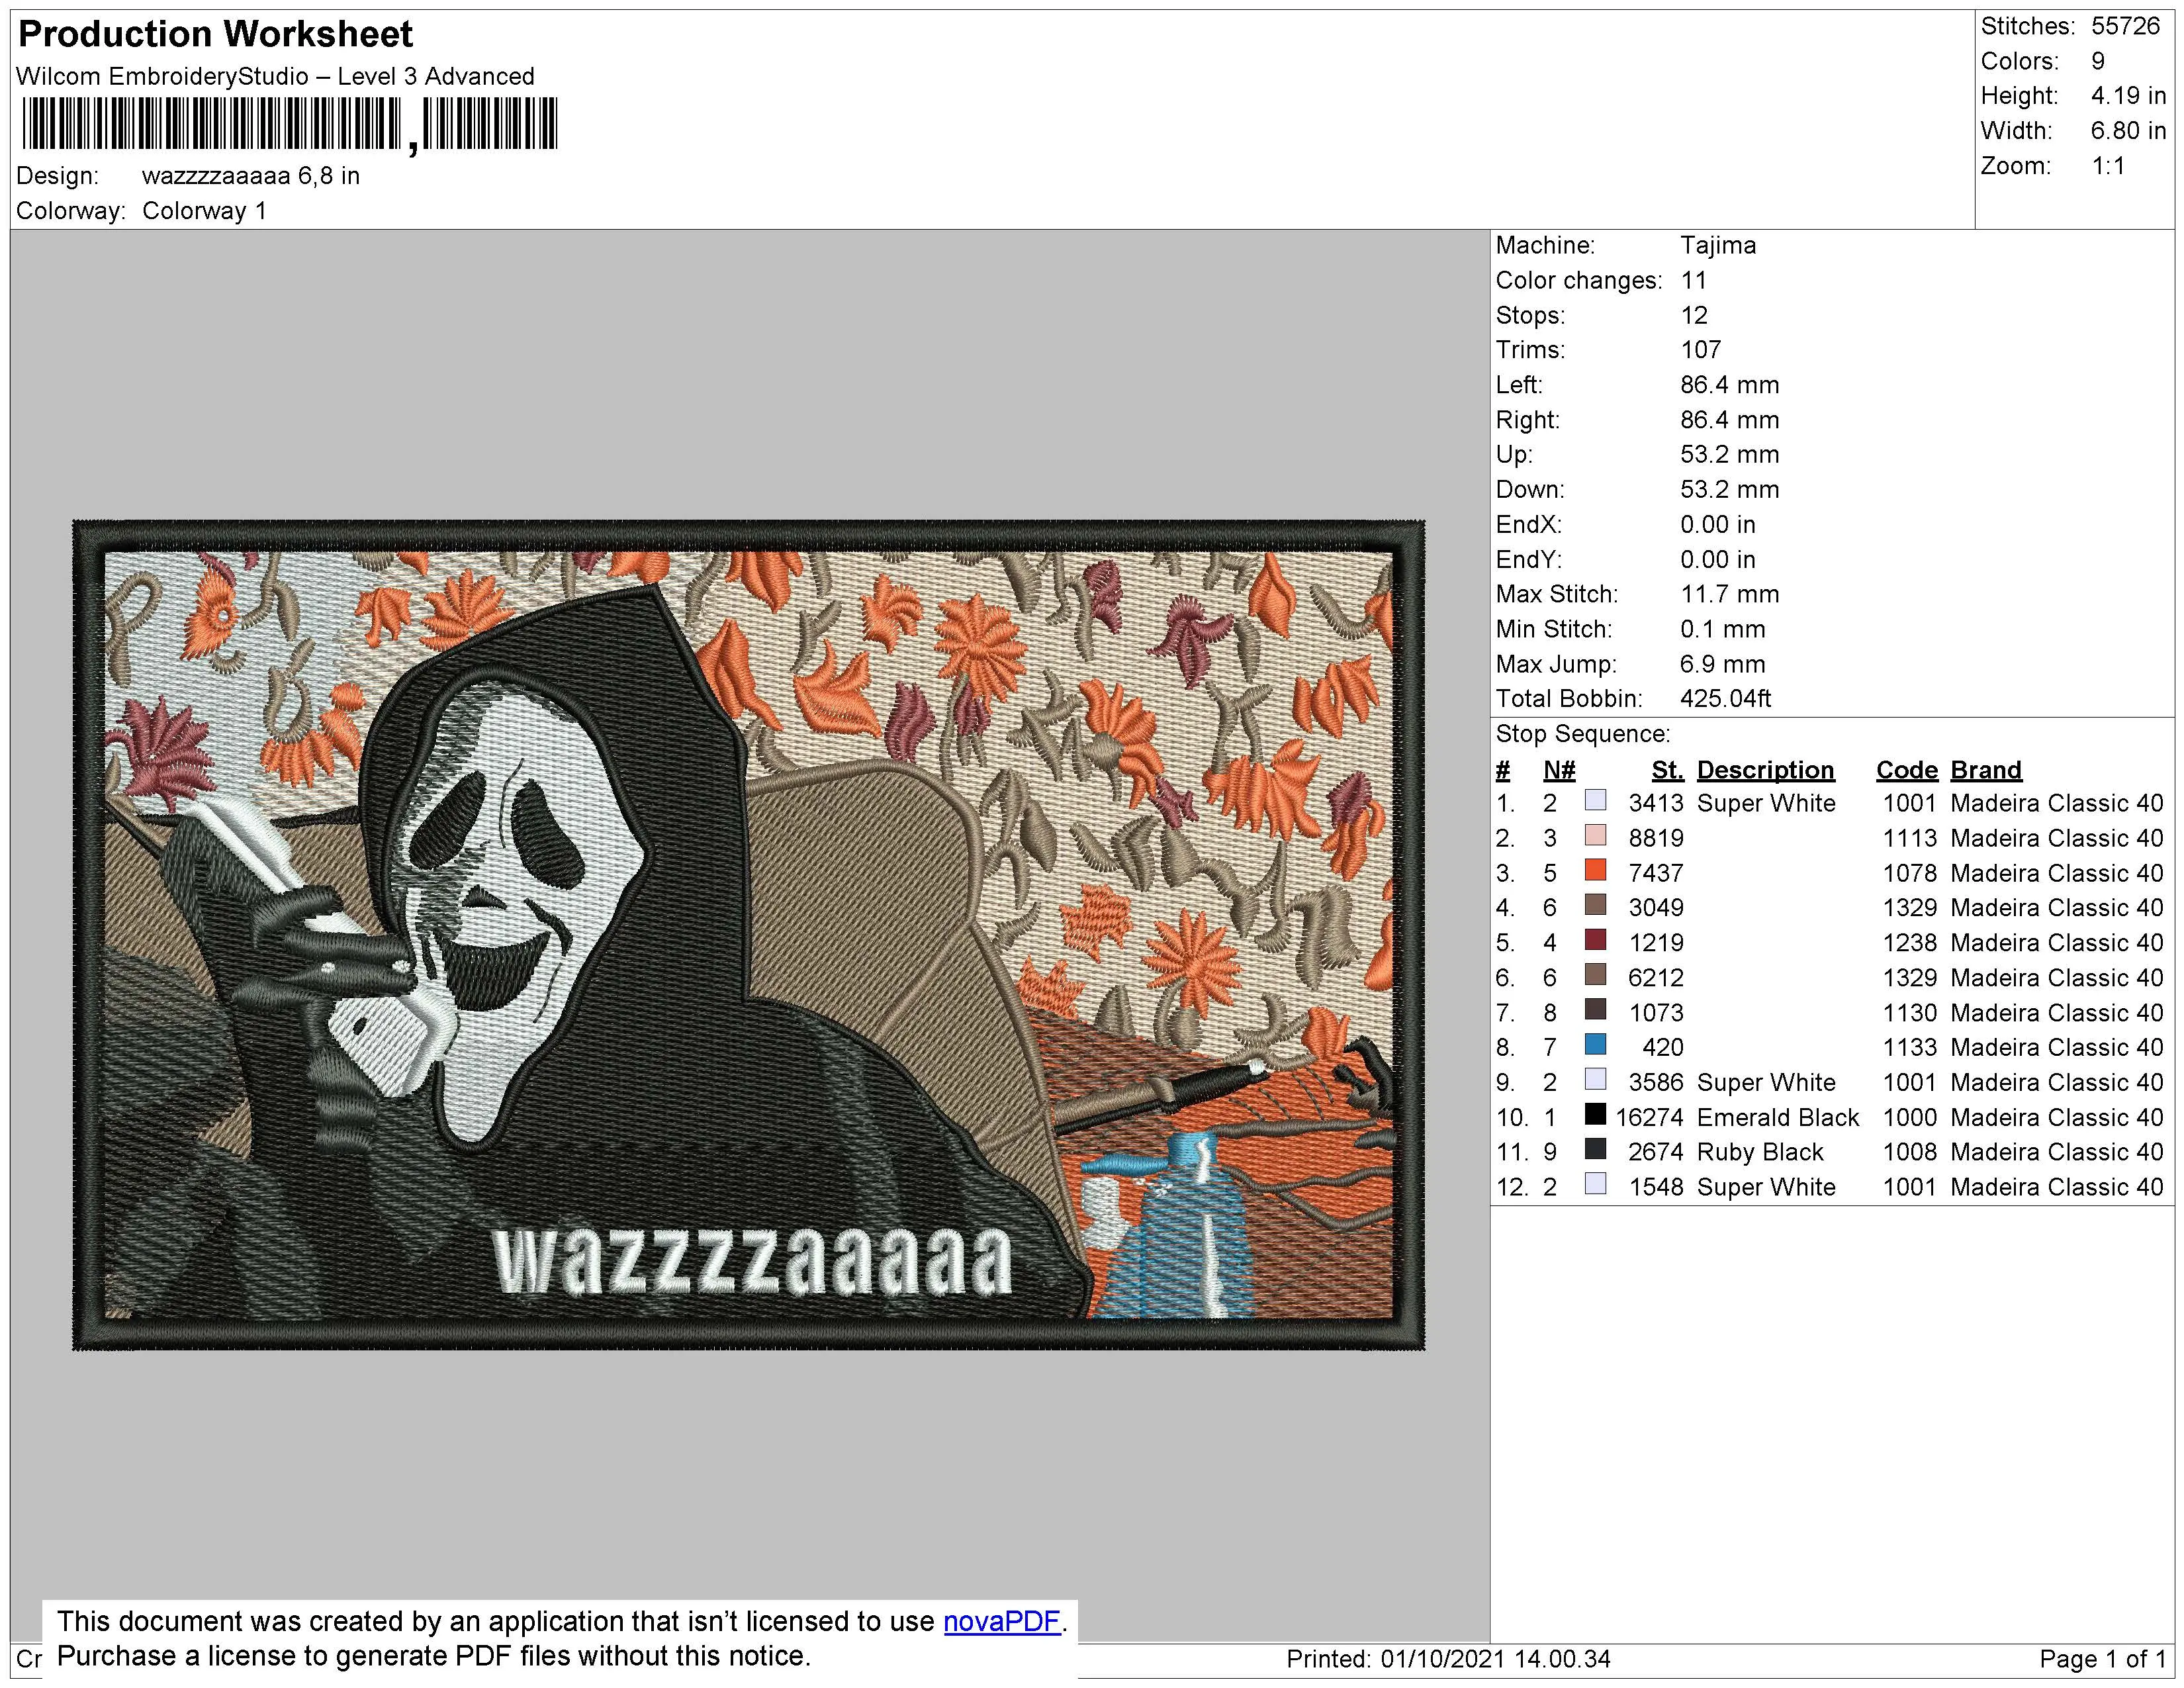2184x1688 pixels.
Task: Click the zoom value '1:1'
Action: click(x=2108, y=166)
